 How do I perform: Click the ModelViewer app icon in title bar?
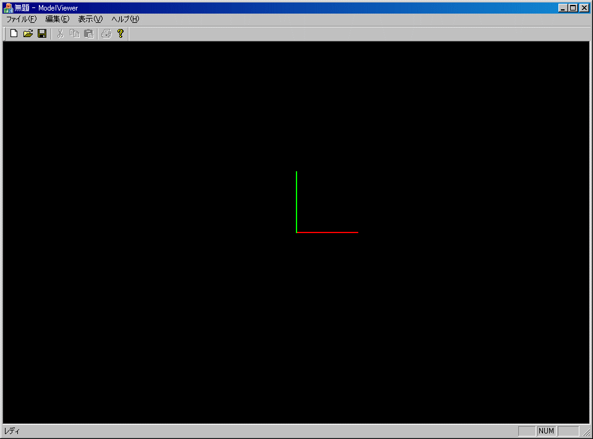[x=8, y=7]
